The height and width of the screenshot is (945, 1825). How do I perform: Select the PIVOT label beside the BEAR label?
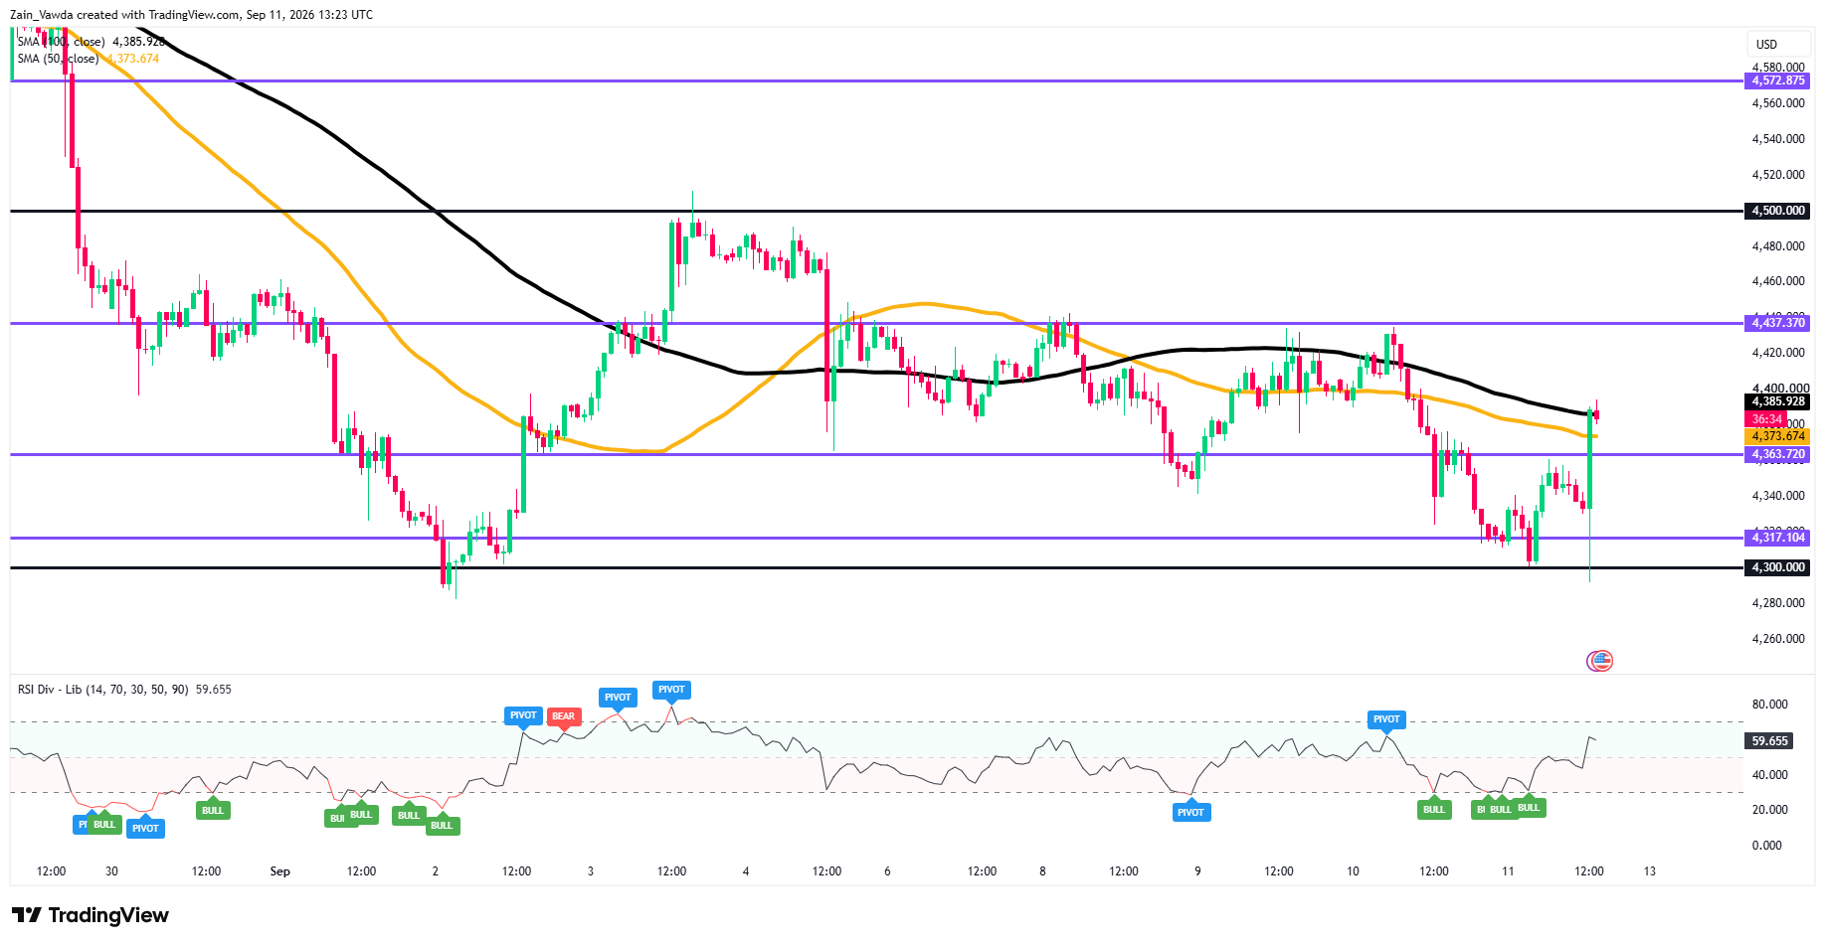pos(523,715)
